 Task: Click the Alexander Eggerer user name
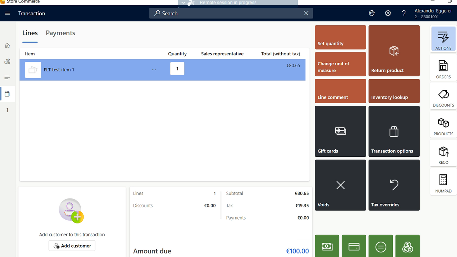[433, 11]
